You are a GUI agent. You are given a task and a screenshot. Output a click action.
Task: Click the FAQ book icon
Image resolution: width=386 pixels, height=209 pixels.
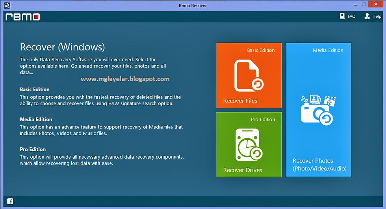[342, 16]
